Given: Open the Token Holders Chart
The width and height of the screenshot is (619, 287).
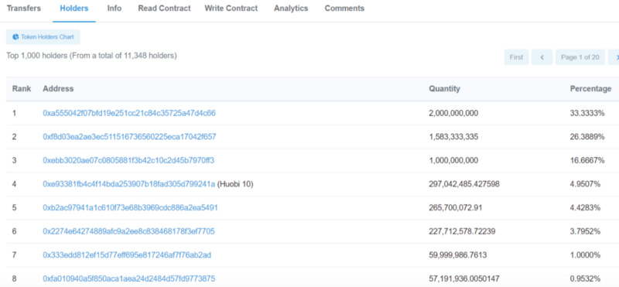Looking at the screenshot, I should pos(43,36).
